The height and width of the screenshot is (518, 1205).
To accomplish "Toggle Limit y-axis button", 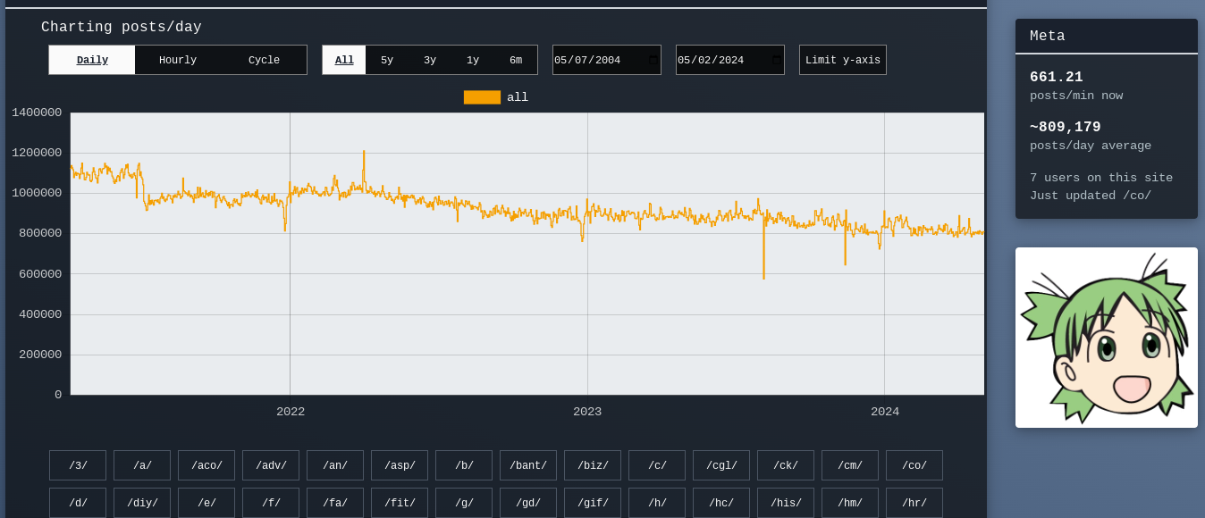I will (843, 60).
